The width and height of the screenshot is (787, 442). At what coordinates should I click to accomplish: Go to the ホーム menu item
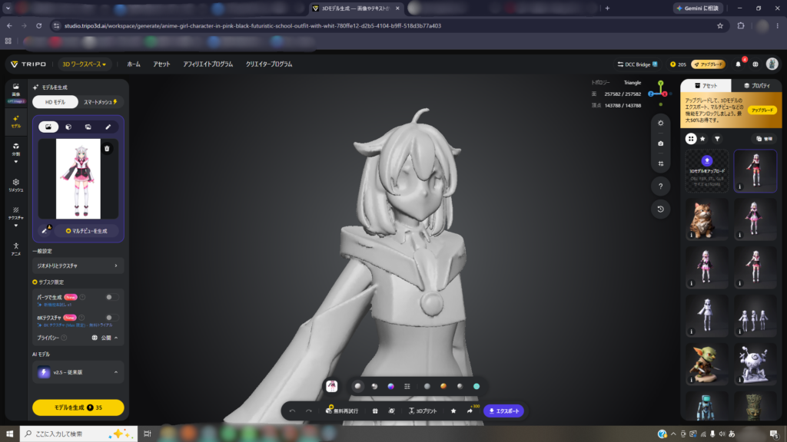pos(134,64)
